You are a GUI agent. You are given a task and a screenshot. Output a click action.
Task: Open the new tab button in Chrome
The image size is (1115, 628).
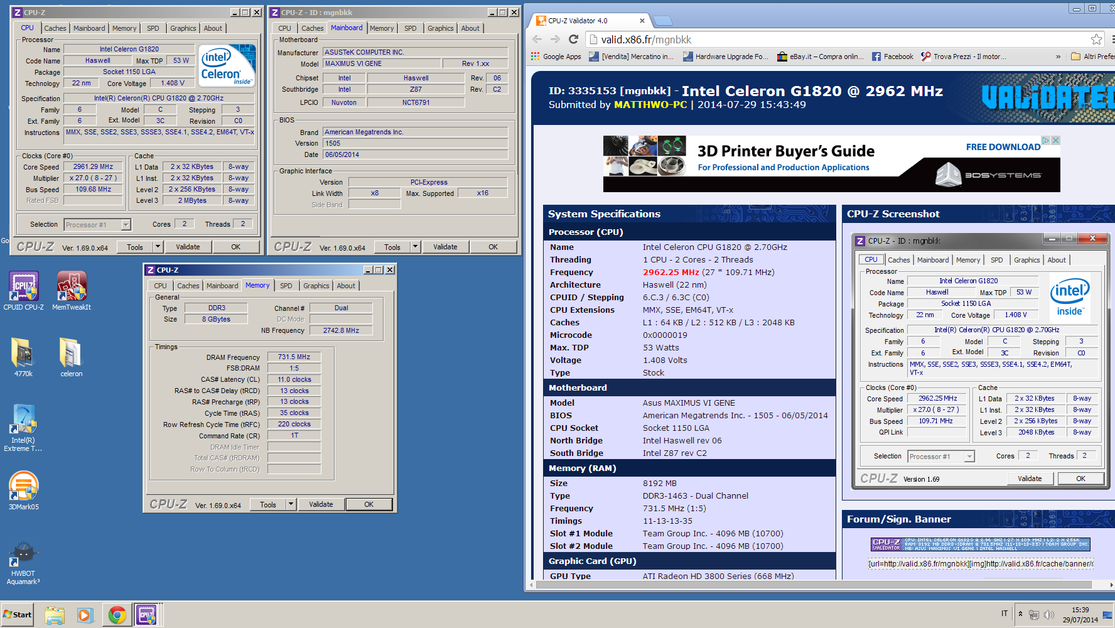click(662, 21)
